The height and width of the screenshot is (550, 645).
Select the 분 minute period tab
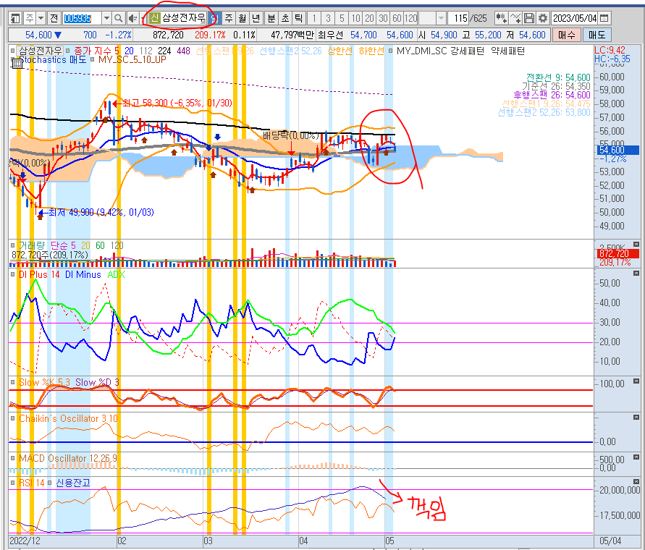click(271, 18)
